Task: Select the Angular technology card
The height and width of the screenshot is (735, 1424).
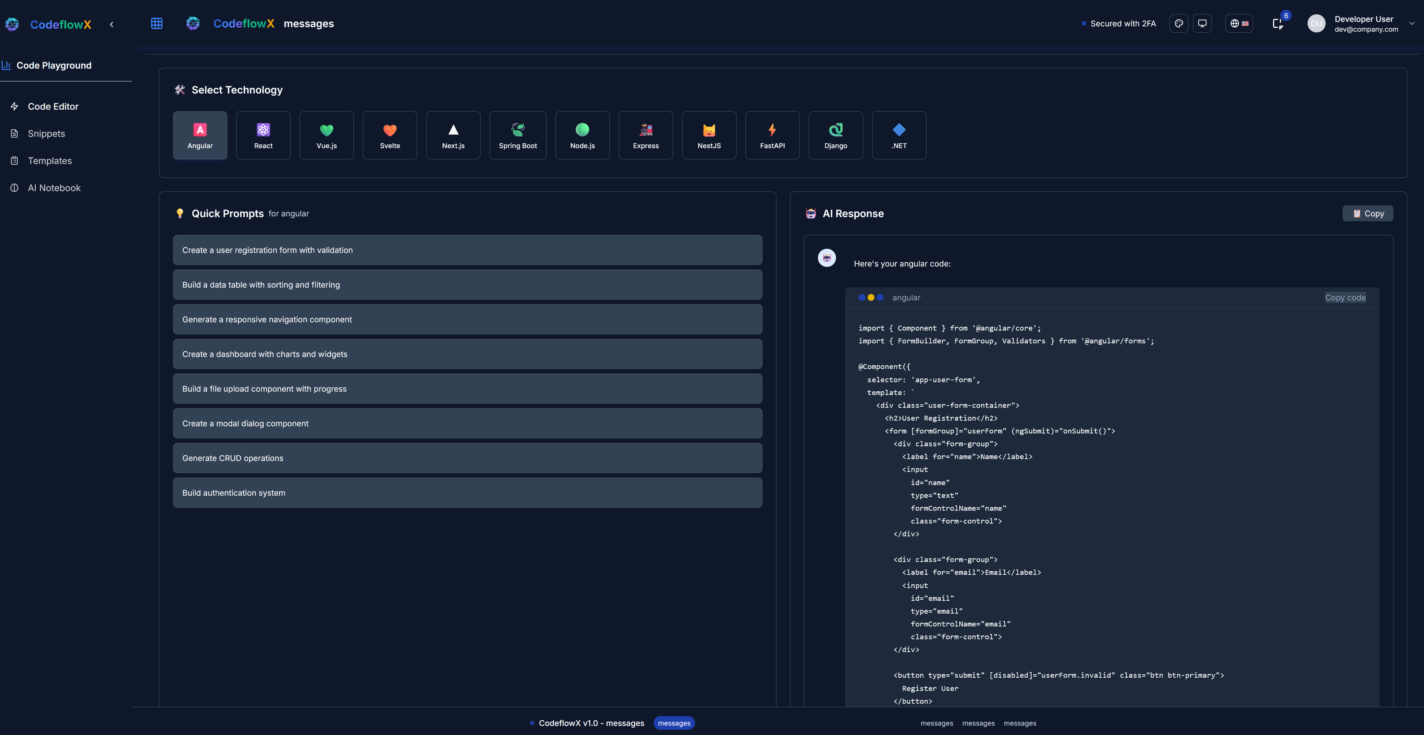Action: click(200, 135)
